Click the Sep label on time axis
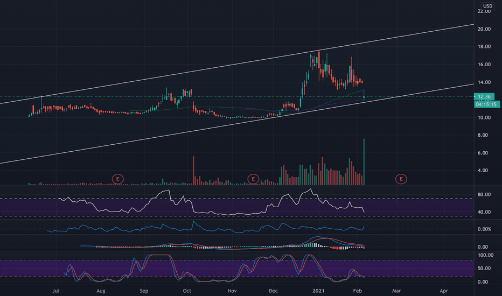This screenshot has width=502, height=296. click(x=144, y=291)
